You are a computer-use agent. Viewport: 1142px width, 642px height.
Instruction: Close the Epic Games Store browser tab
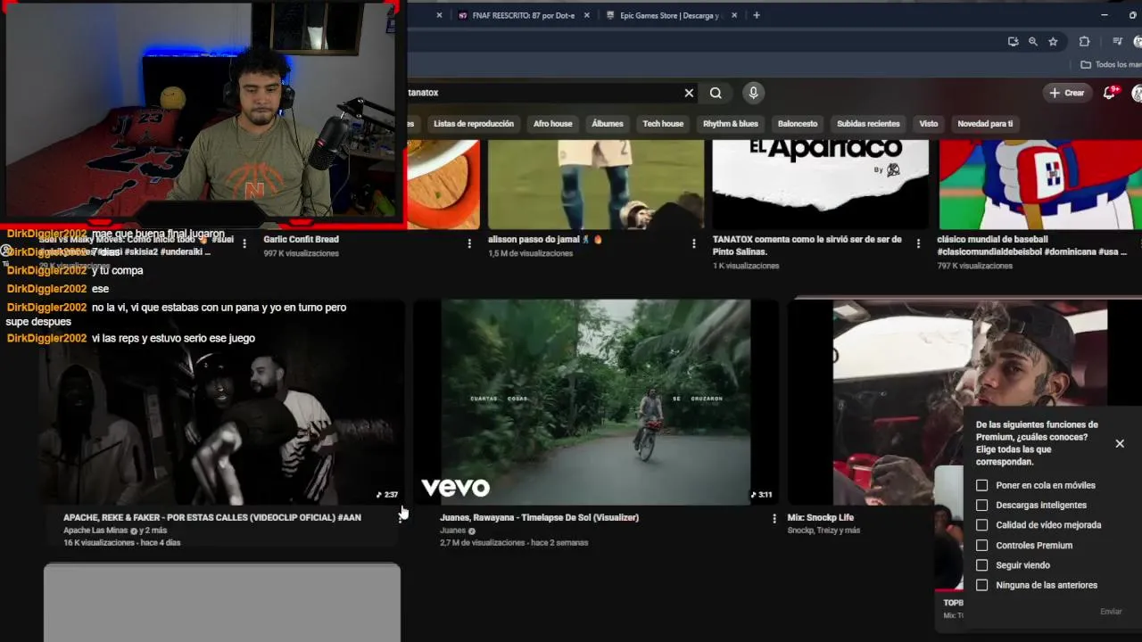736,15
